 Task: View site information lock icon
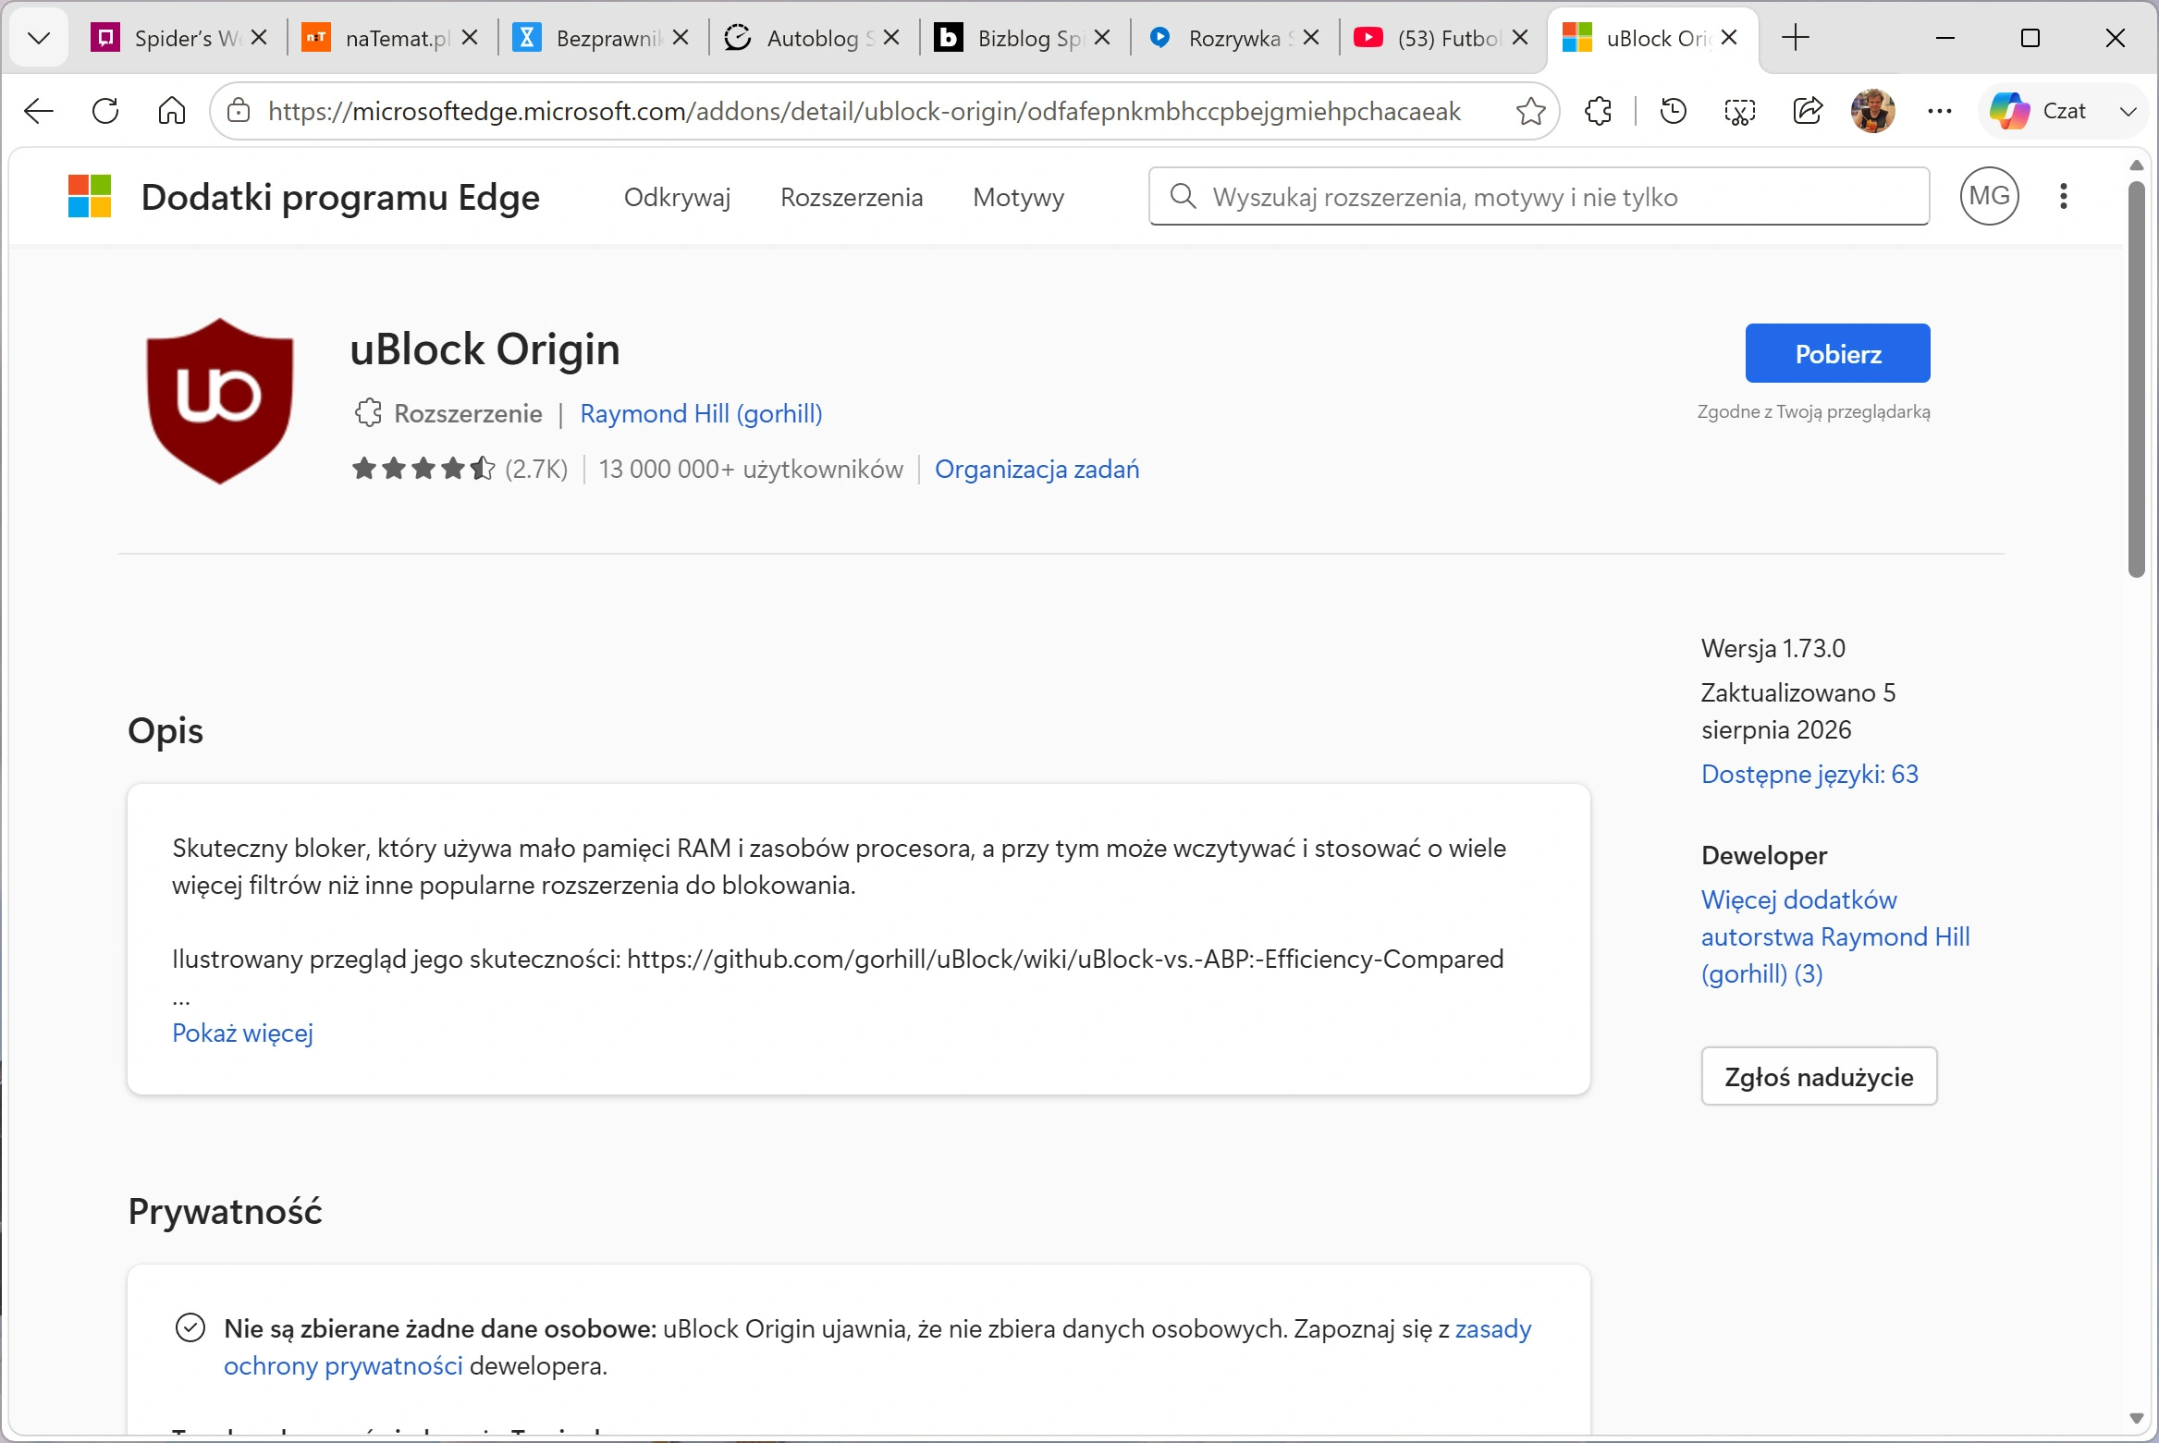click(239, 112)
